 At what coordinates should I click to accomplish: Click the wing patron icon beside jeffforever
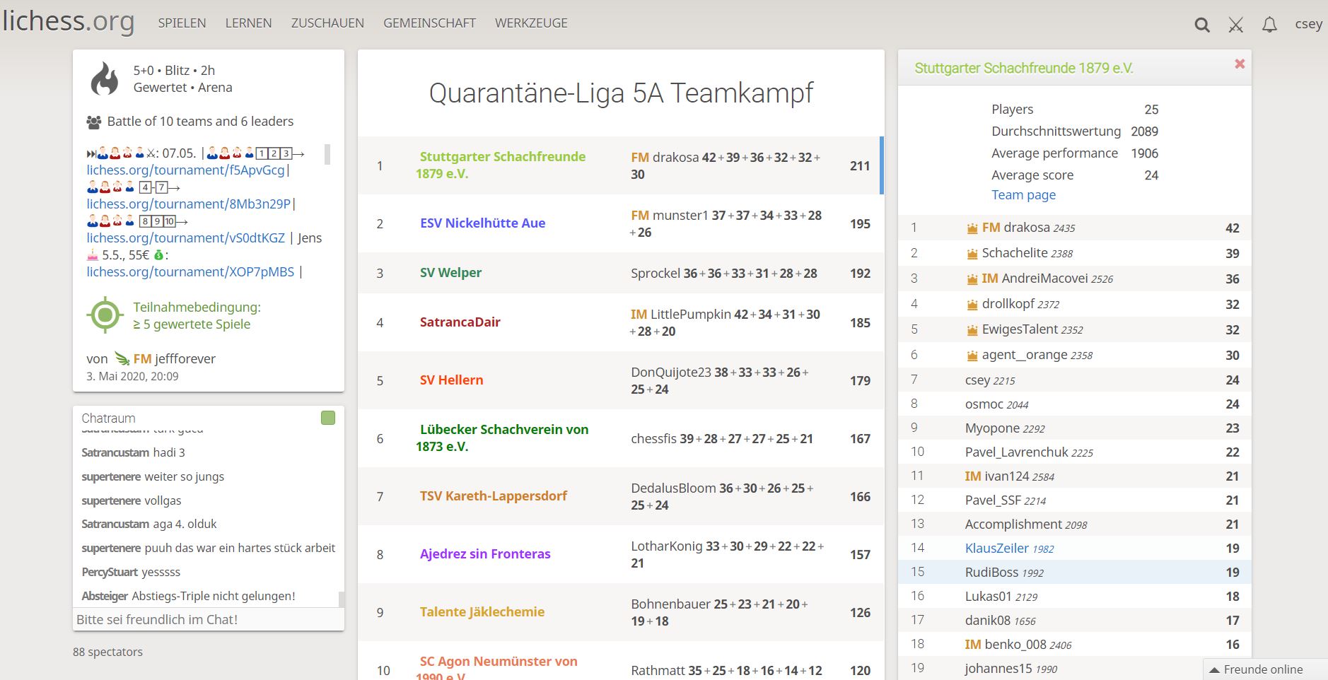122,358
